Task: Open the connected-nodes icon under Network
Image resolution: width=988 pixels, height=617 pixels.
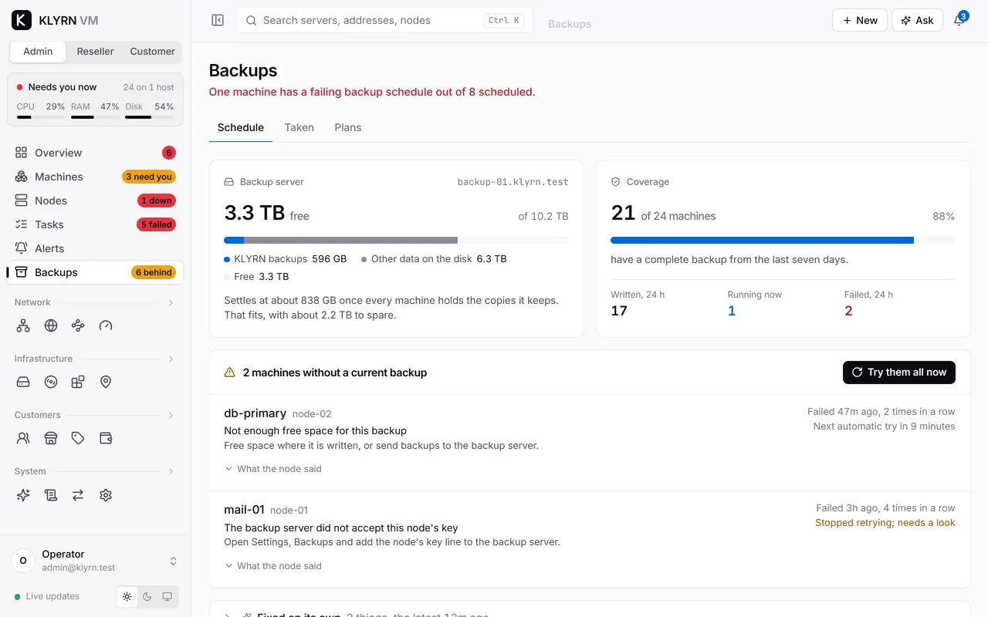Action: coord(78,325)
